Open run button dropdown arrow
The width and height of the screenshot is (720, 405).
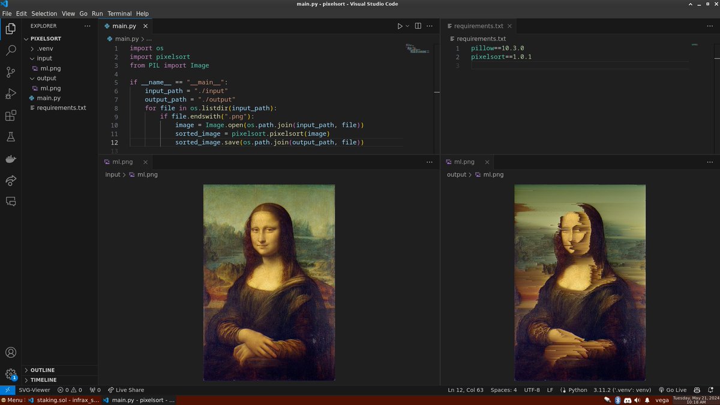coord(407,26)
